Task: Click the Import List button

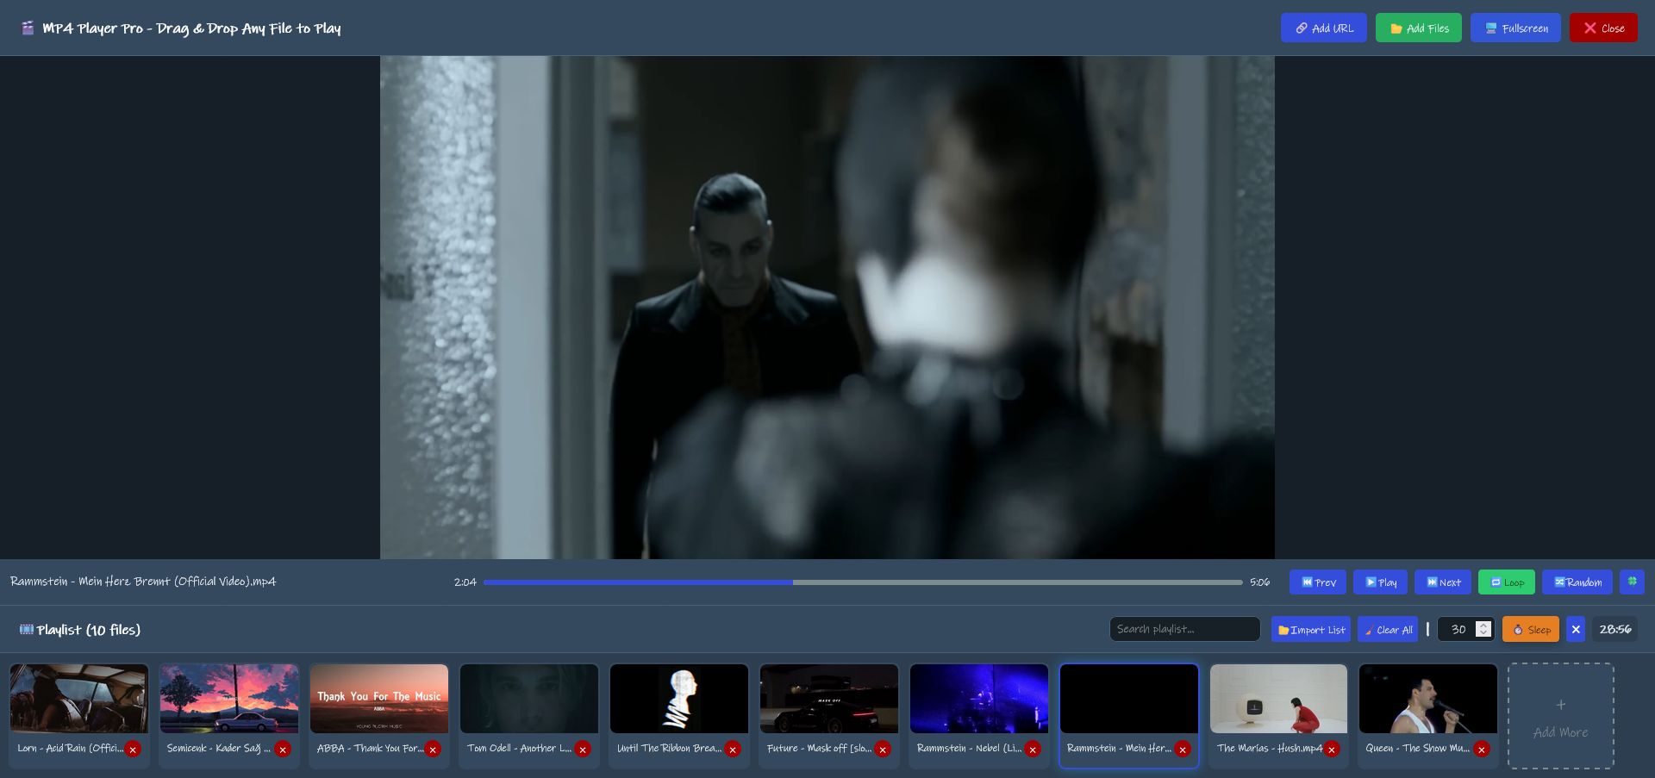Action: click(1311, 630)
